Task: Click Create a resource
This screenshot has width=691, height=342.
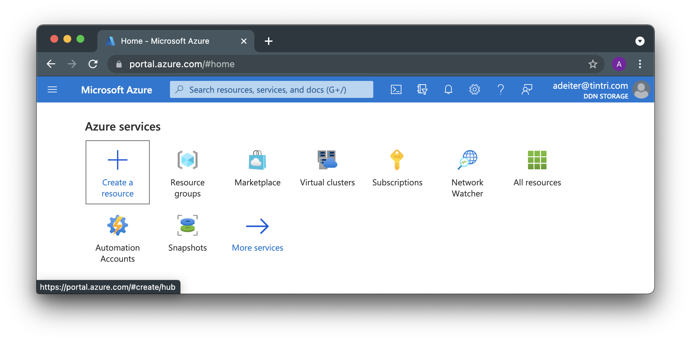Action: tap(117, 172)
